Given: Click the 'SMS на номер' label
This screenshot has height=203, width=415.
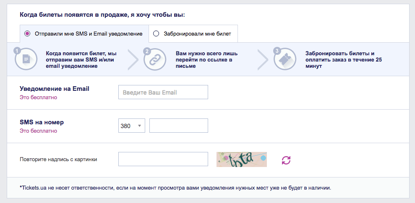Looking at the screenshot, I should pos(42,122).
